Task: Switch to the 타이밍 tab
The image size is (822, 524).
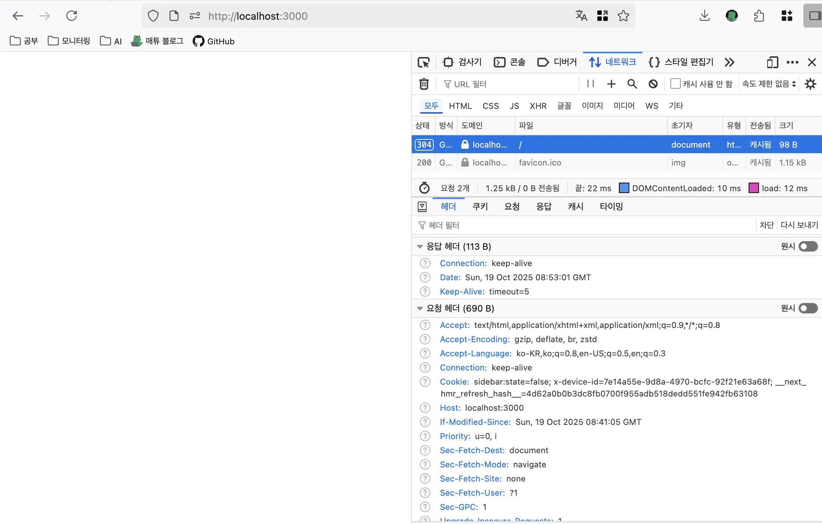Action: coord(611,206)
